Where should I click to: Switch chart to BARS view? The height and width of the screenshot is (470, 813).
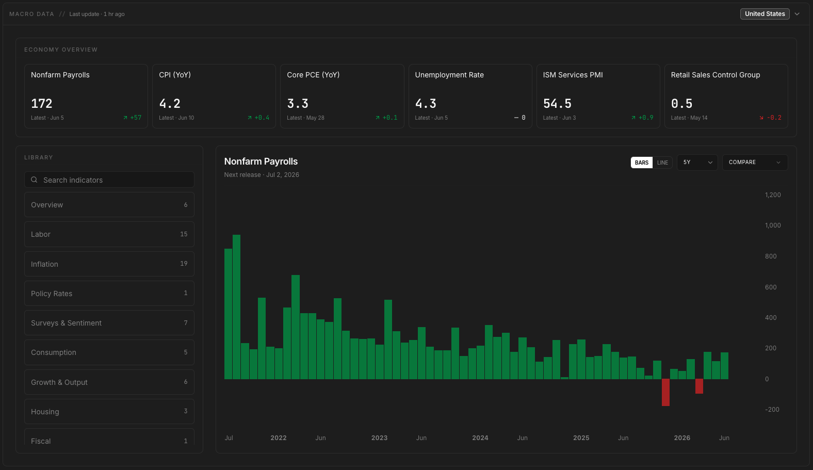[642, 163]
